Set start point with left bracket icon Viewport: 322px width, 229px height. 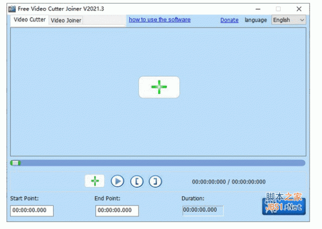pos(137,181)
